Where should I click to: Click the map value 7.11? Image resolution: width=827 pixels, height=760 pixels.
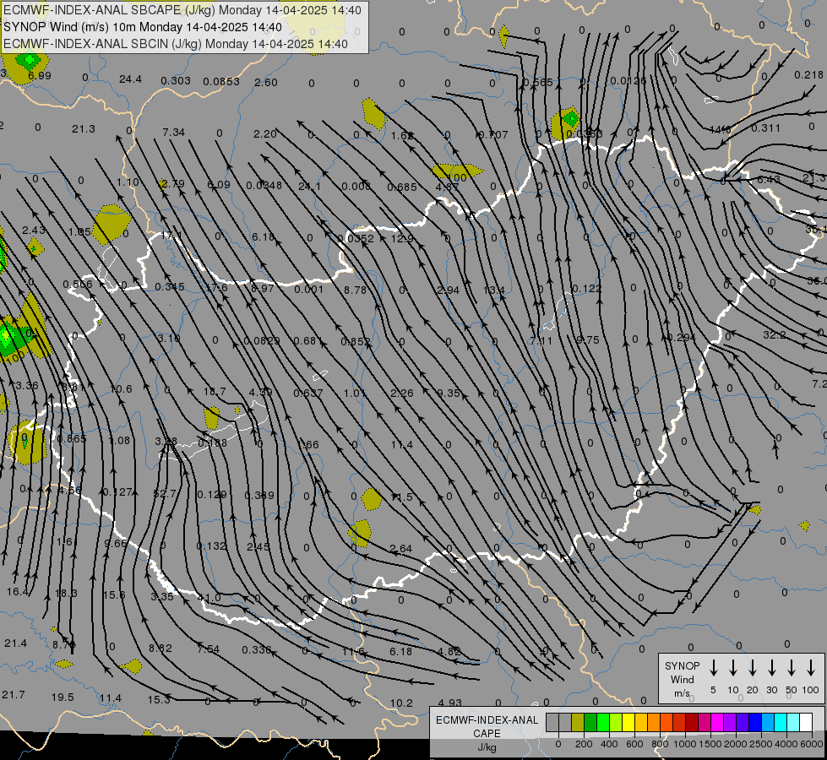coord(541,341)
